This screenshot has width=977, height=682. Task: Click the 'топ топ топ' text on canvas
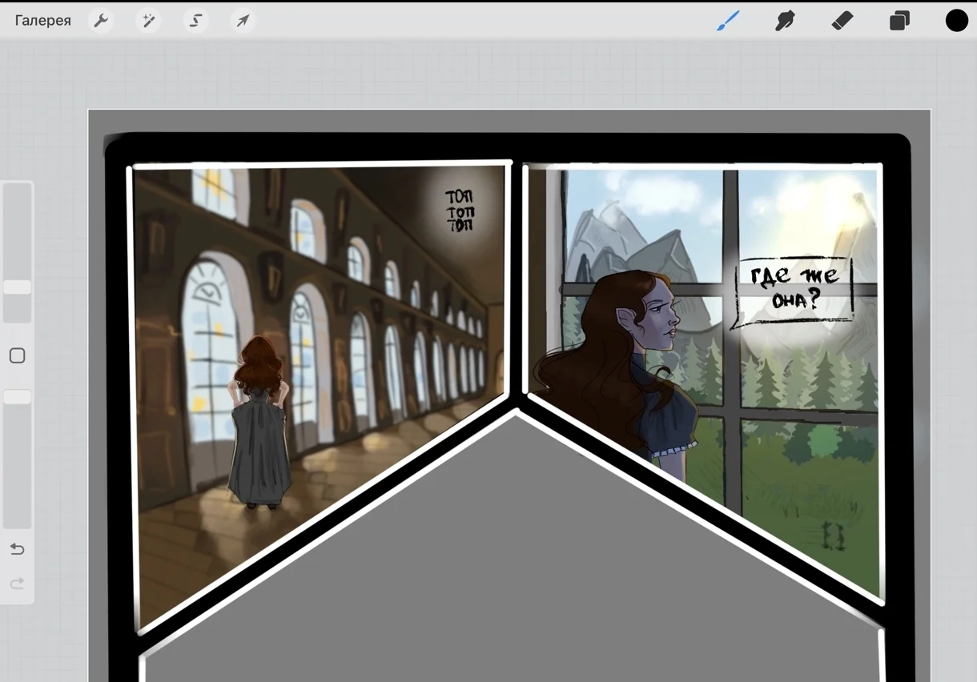point(460,211)
